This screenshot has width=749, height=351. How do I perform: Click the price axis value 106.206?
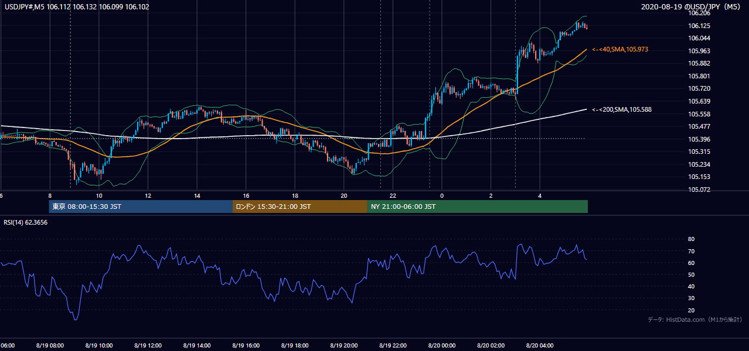click(700, 13)
